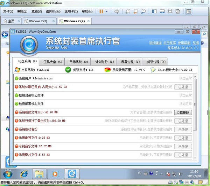Take a snapshot of the virtual machine

click(128, 11)
